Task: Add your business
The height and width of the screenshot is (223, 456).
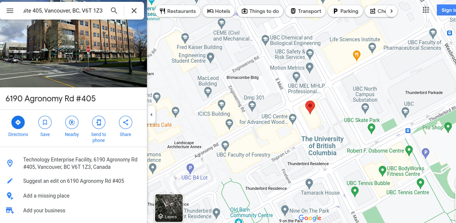Action: 73,210
